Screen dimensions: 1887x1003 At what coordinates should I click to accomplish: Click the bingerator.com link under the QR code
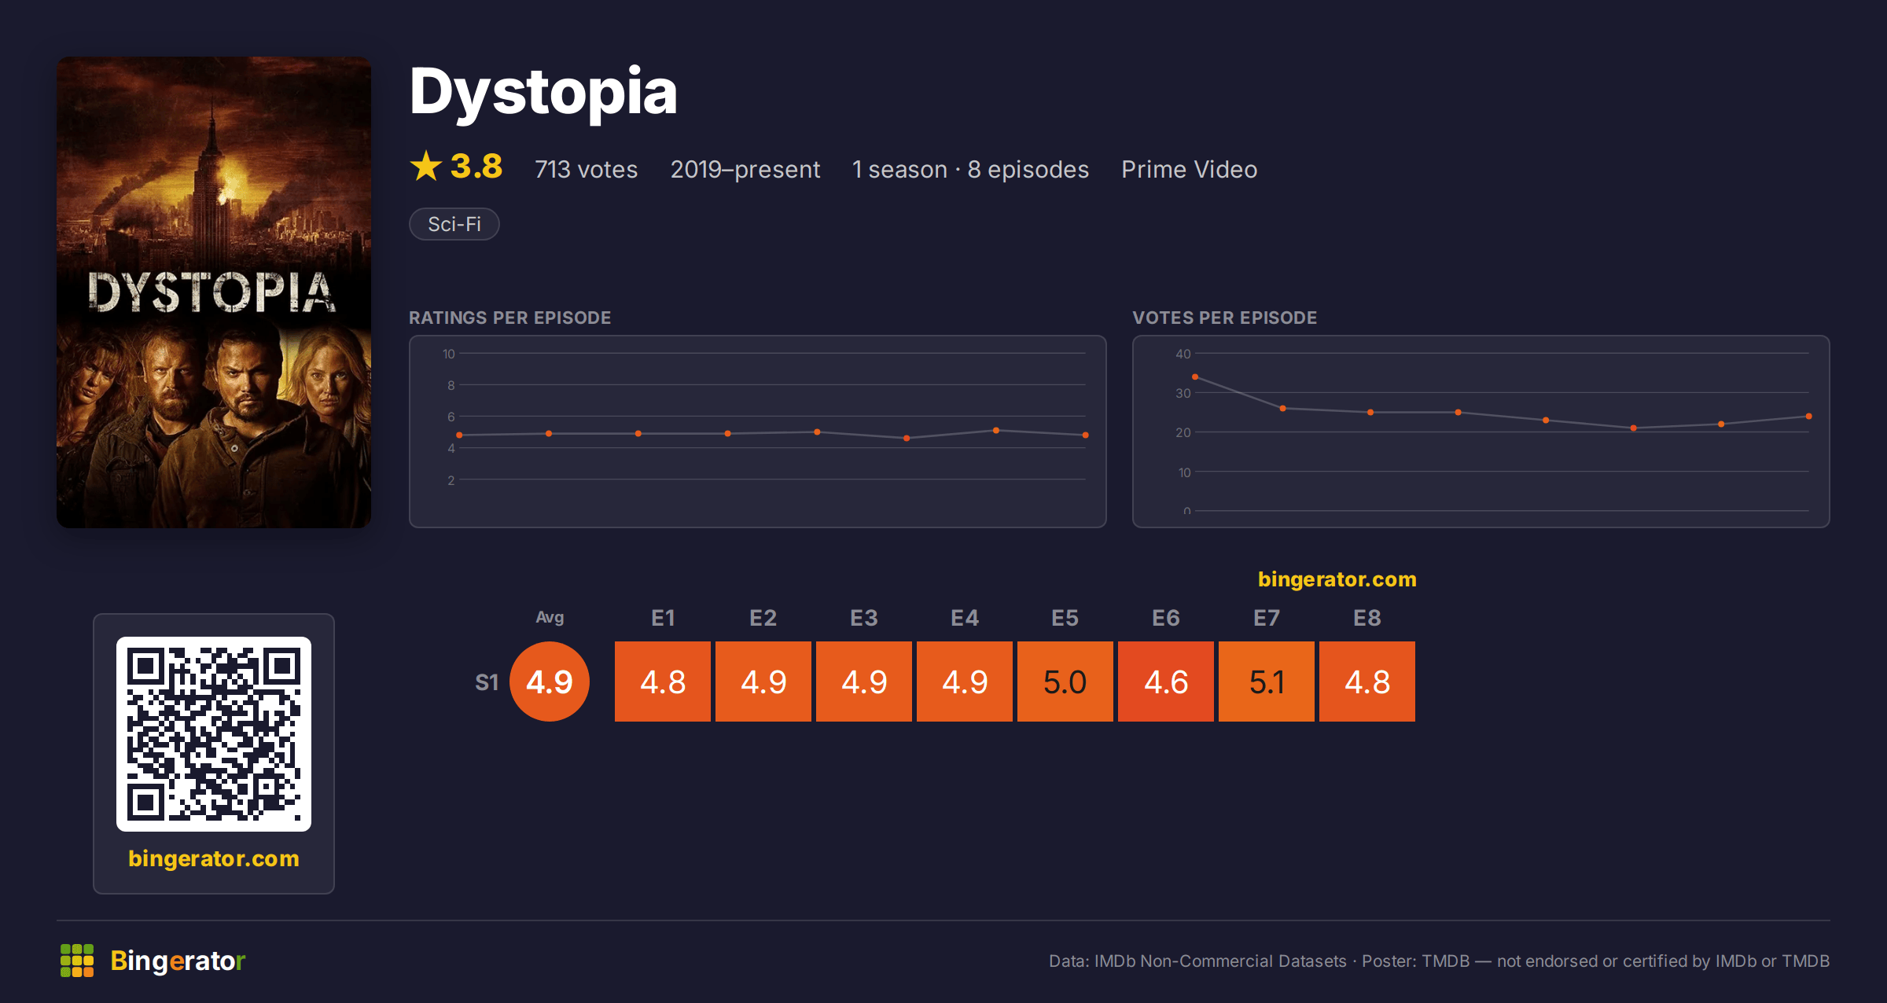pos(214,858)
